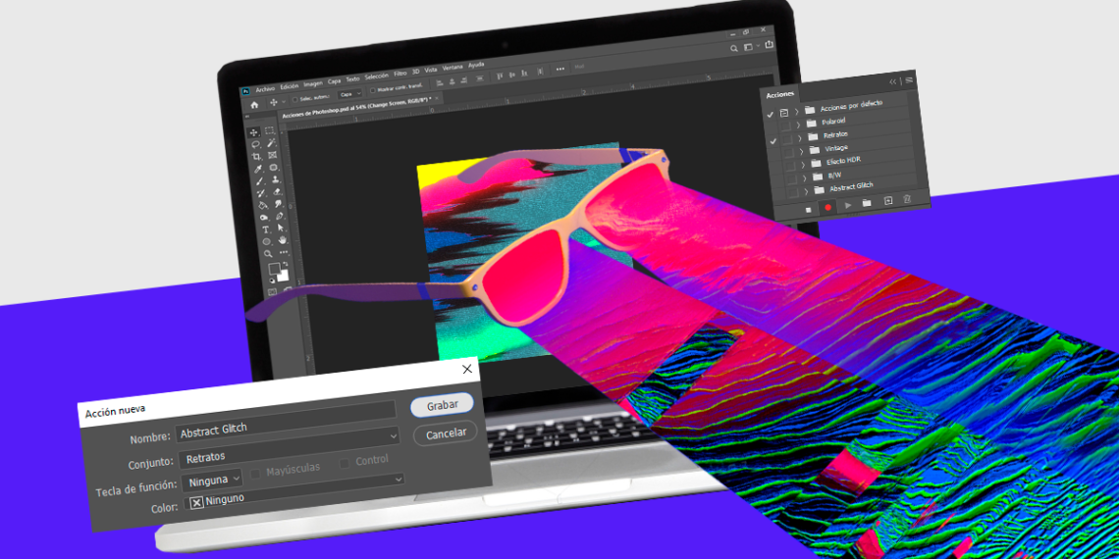
Task: Open the Edit Toolbar three-dots tool
Action: pyautogui.click(x=284, y=252)
